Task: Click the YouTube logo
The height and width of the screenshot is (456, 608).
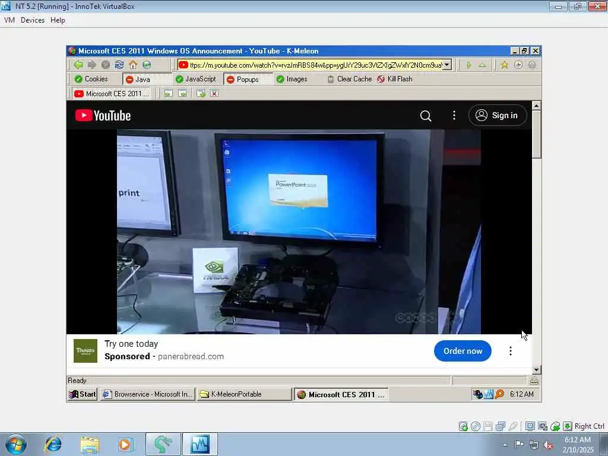Action: (103, 115)
